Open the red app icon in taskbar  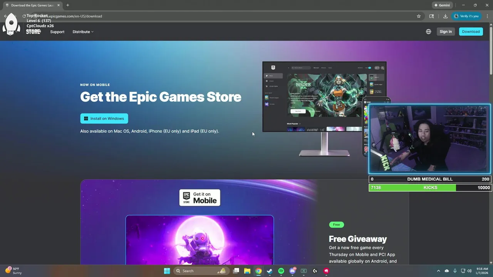tap(326, 271)
